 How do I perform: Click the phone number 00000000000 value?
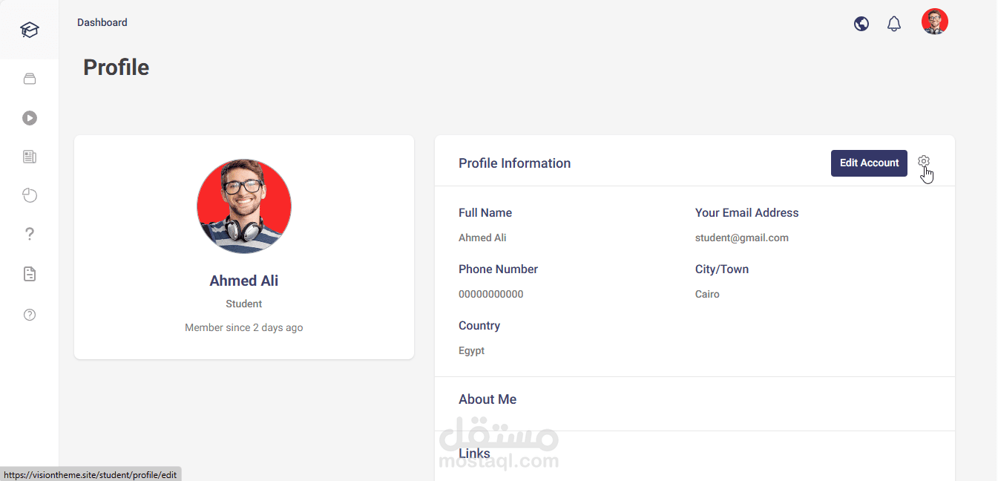490,295
